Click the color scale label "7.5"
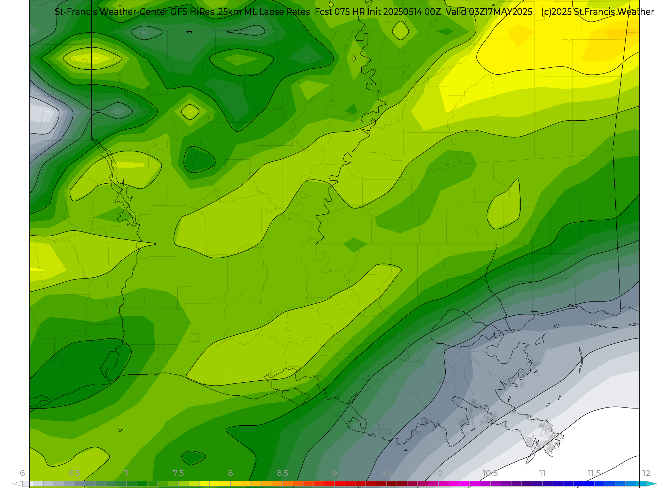 [178, 473]
